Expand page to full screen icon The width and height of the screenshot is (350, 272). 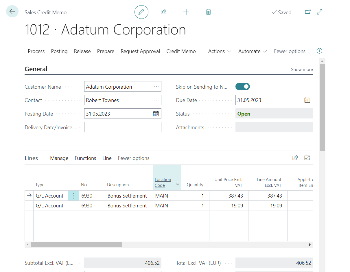coord(320,12)
